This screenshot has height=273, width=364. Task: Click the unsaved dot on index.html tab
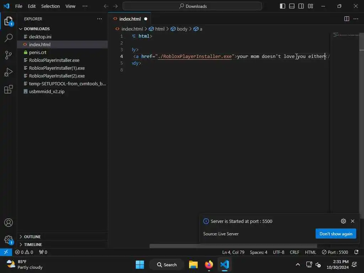(x=145, y=19)
